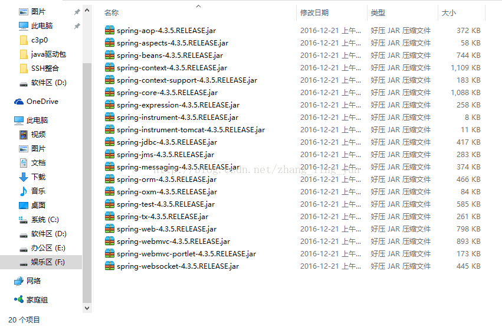Select the 办公区 (E:) drive
Image resolution: width=502 pixels, height=326 pixels.
[42, 248]
